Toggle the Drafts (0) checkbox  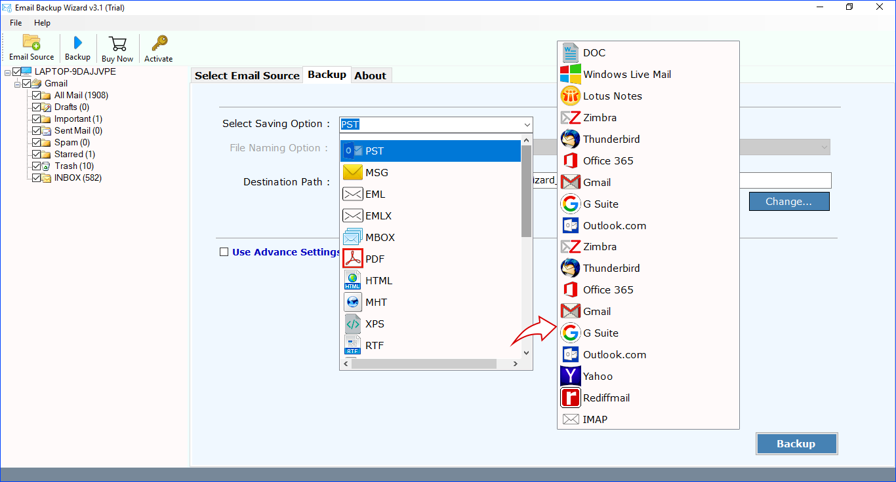[x=36, y=107]
